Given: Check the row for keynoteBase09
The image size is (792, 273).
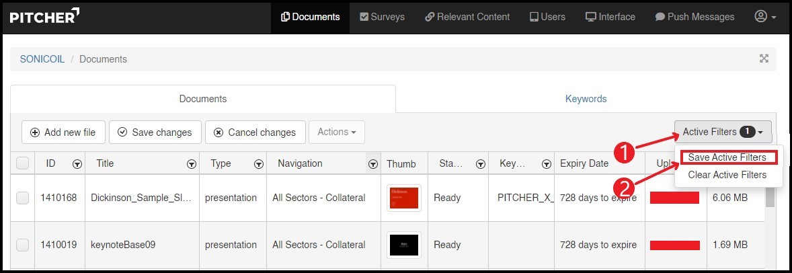Looking at the screenshot, I should [22, 245].
